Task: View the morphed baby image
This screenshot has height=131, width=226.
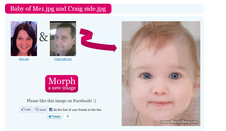Action: 161,74
